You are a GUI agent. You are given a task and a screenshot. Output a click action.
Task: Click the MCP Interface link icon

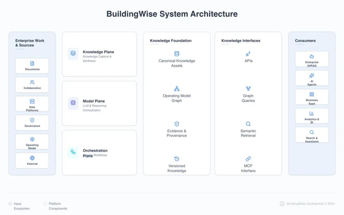[248, 159]
